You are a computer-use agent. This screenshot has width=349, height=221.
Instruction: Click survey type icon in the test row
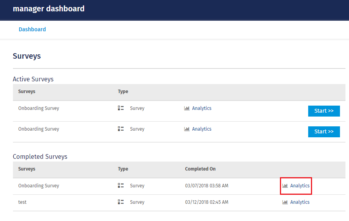(121, 202)
